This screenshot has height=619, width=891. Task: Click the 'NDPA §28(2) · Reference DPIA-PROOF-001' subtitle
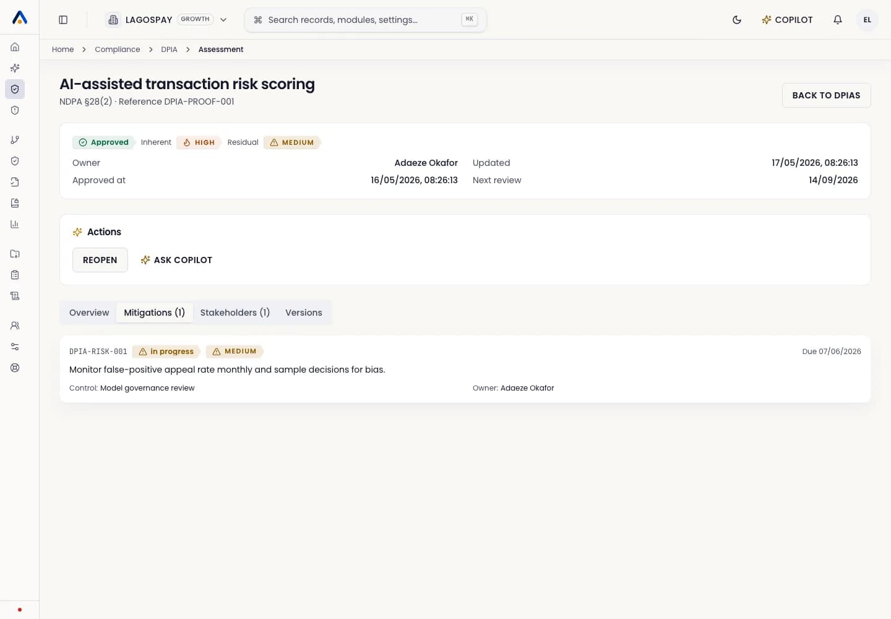147,102
